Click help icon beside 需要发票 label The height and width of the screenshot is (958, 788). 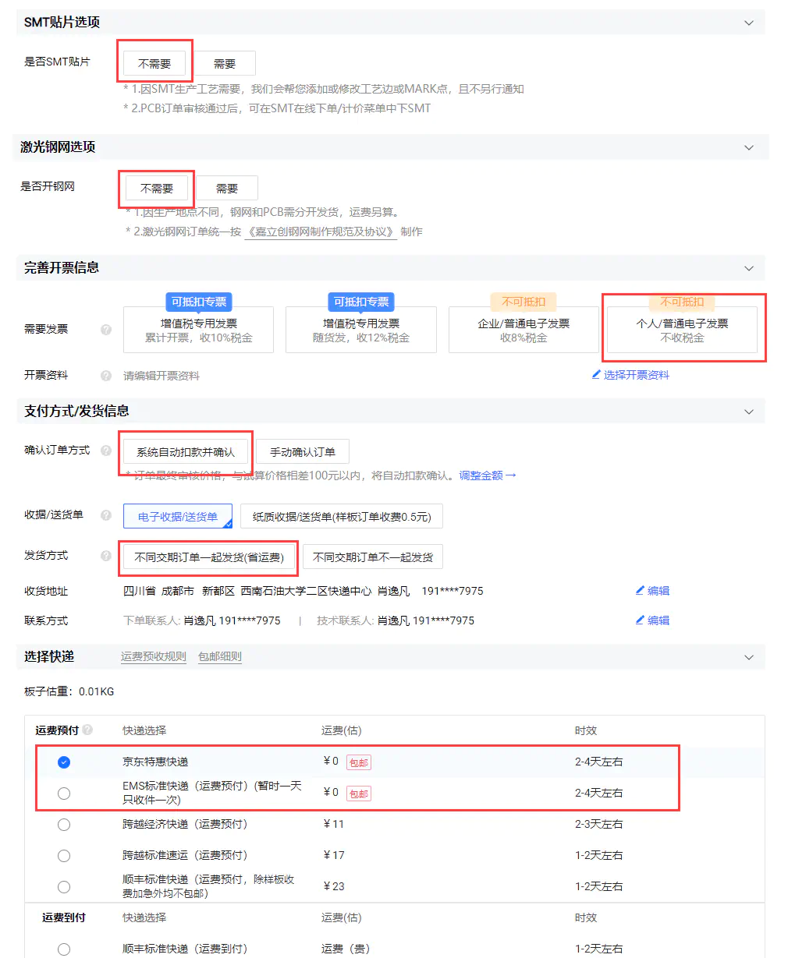(x=105, y=330)
